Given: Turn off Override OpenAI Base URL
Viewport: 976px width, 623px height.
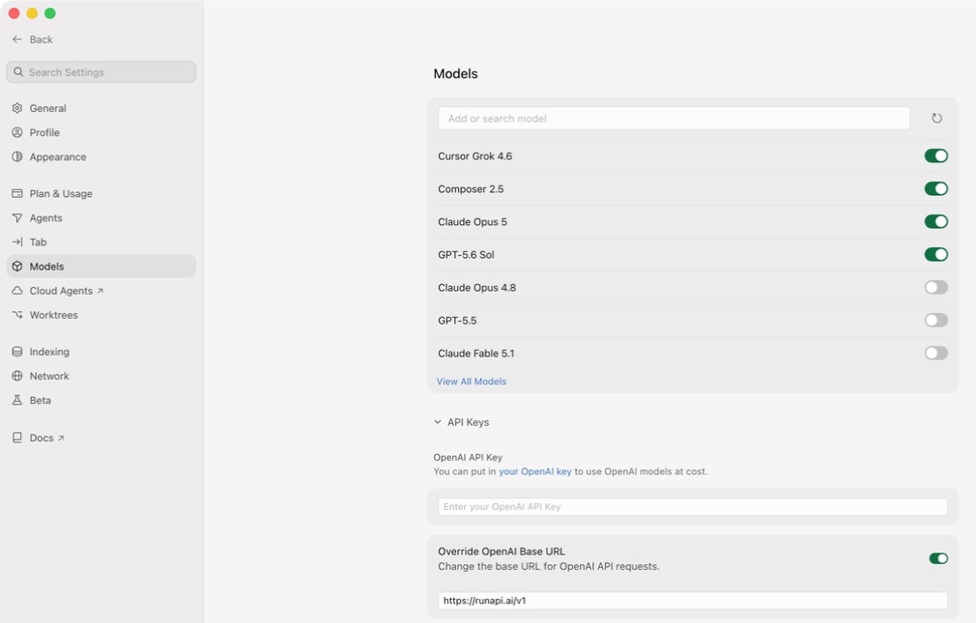Looking at the screenshot, I should (x=938, y=558).
